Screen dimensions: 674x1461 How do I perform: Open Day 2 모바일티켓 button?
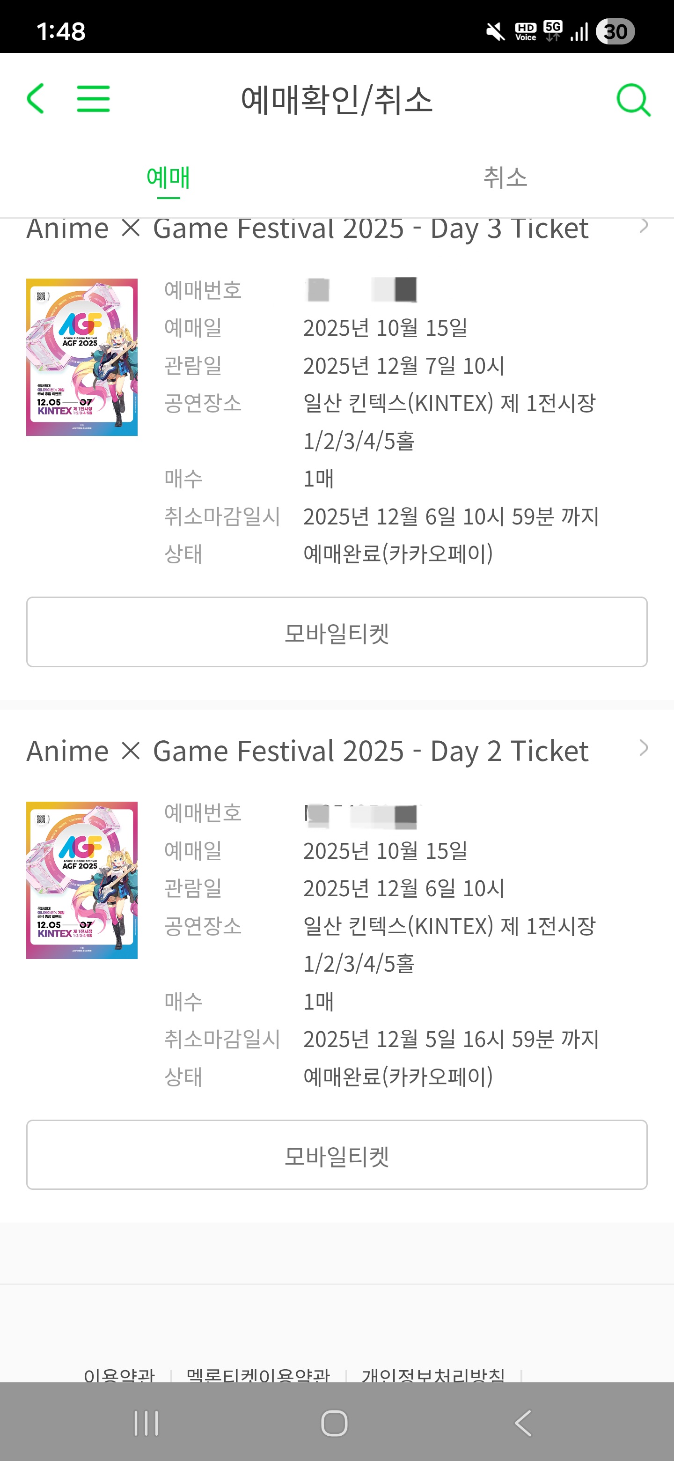[337, 1154]
